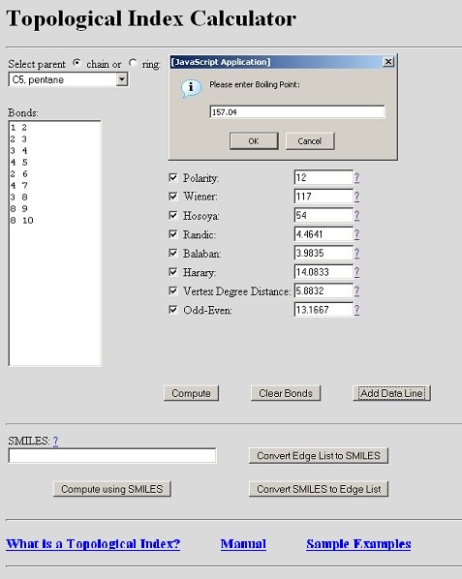Toggle the Balaban checkbox
Image resolution: width=462 pixels, height=579 pixels.
pyautogui.click(x=172, y=253)
